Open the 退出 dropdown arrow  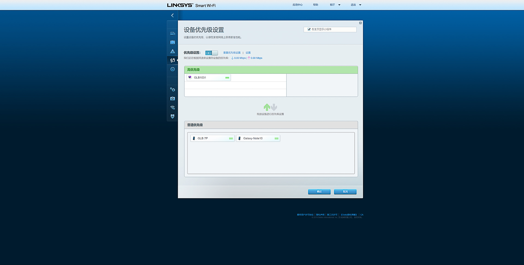(x=360, y=5)
